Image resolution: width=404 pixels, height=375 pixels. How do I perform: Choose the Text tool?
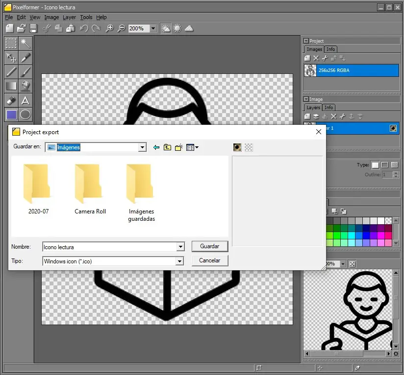pos(25,100)
